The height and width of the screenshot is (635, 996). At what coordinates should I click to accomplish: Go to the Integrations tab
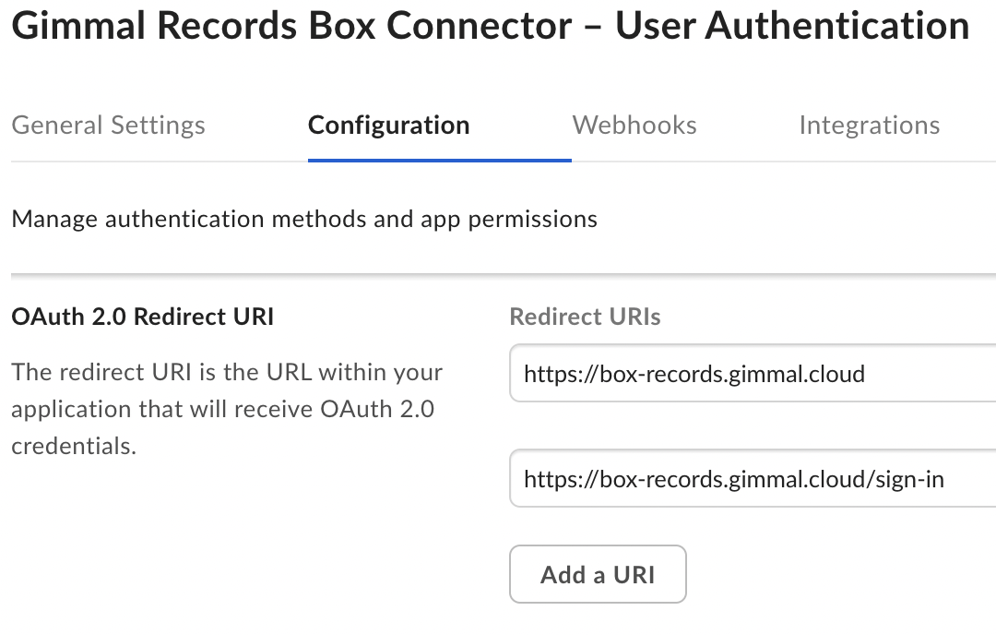coord(869,126)
